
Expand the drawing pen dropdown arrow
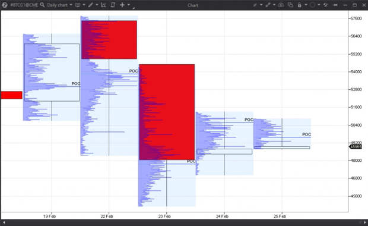97,5
